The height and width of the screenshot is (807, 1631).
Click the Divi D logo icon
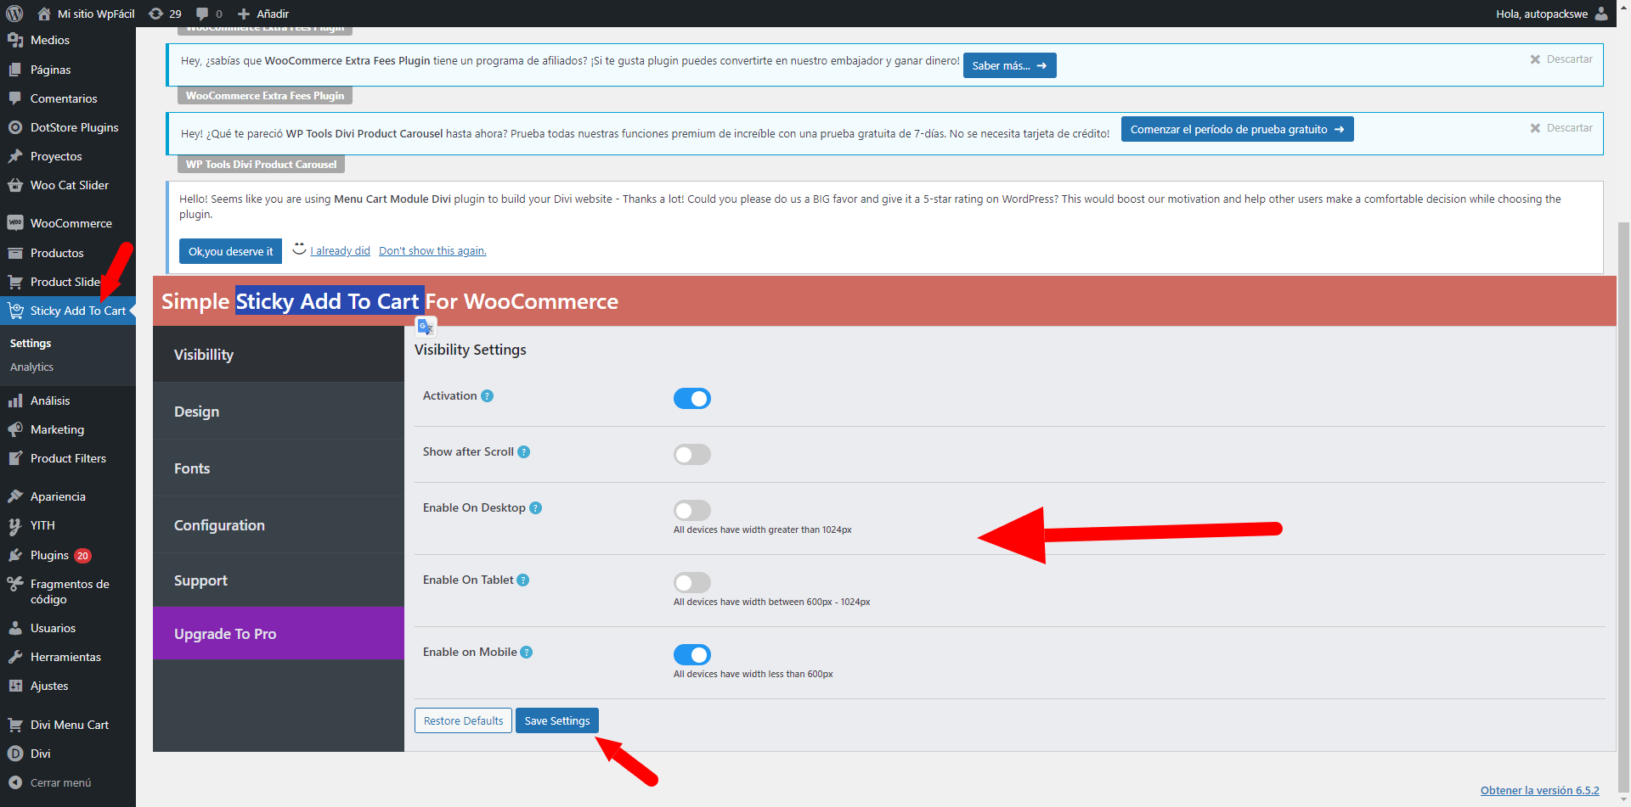coord(15,754)
